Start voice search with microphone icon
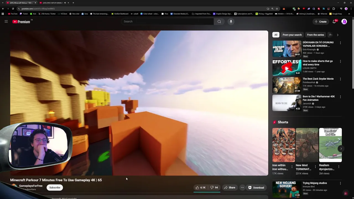 231,22
